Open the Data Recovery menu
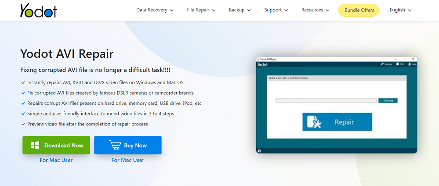The image size is (439, 186). pyautogui.click(x=155, y=10)
